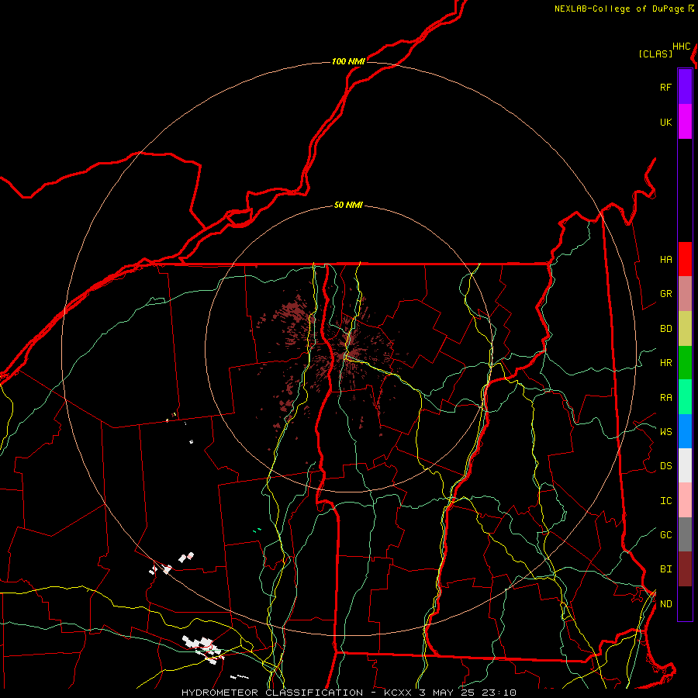This screenshot has width=698, height=698.
Task: Click the RF purple legend swatch
Action: [x=685, y=87]
